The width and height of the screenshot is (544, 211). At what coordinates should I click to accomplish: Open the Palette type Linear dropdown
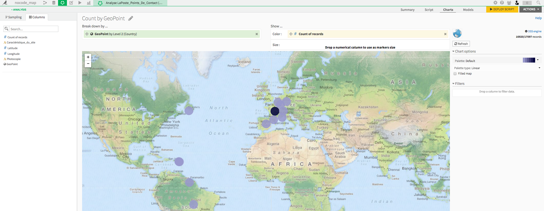point(497,68)
